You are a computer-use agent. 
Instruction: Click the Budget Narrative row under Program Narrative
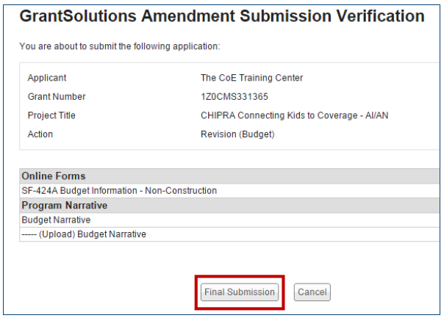point(56,220)
